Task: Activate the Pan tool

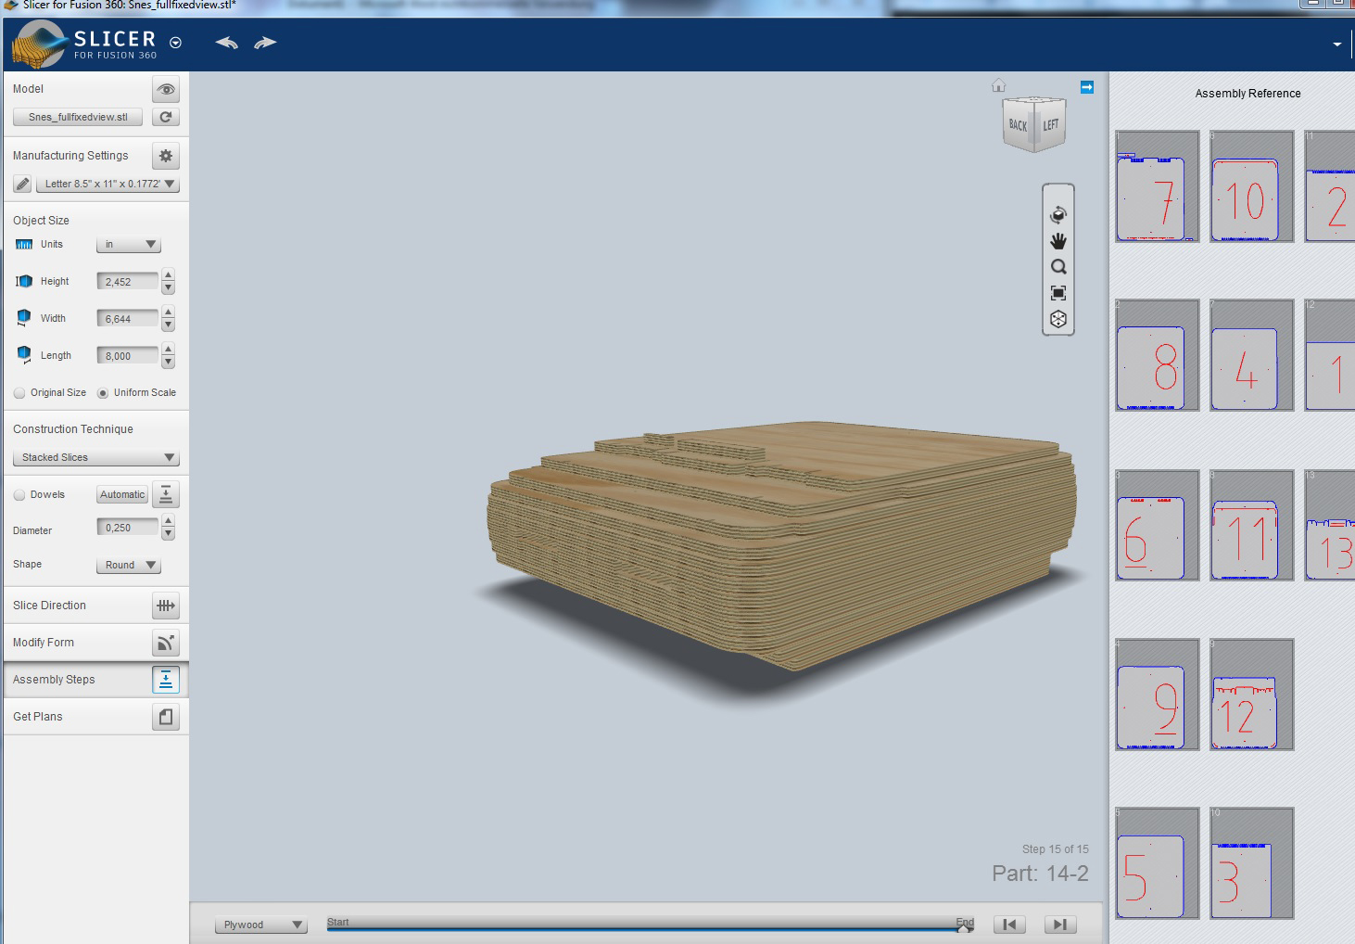Action: coord(1058,239)
